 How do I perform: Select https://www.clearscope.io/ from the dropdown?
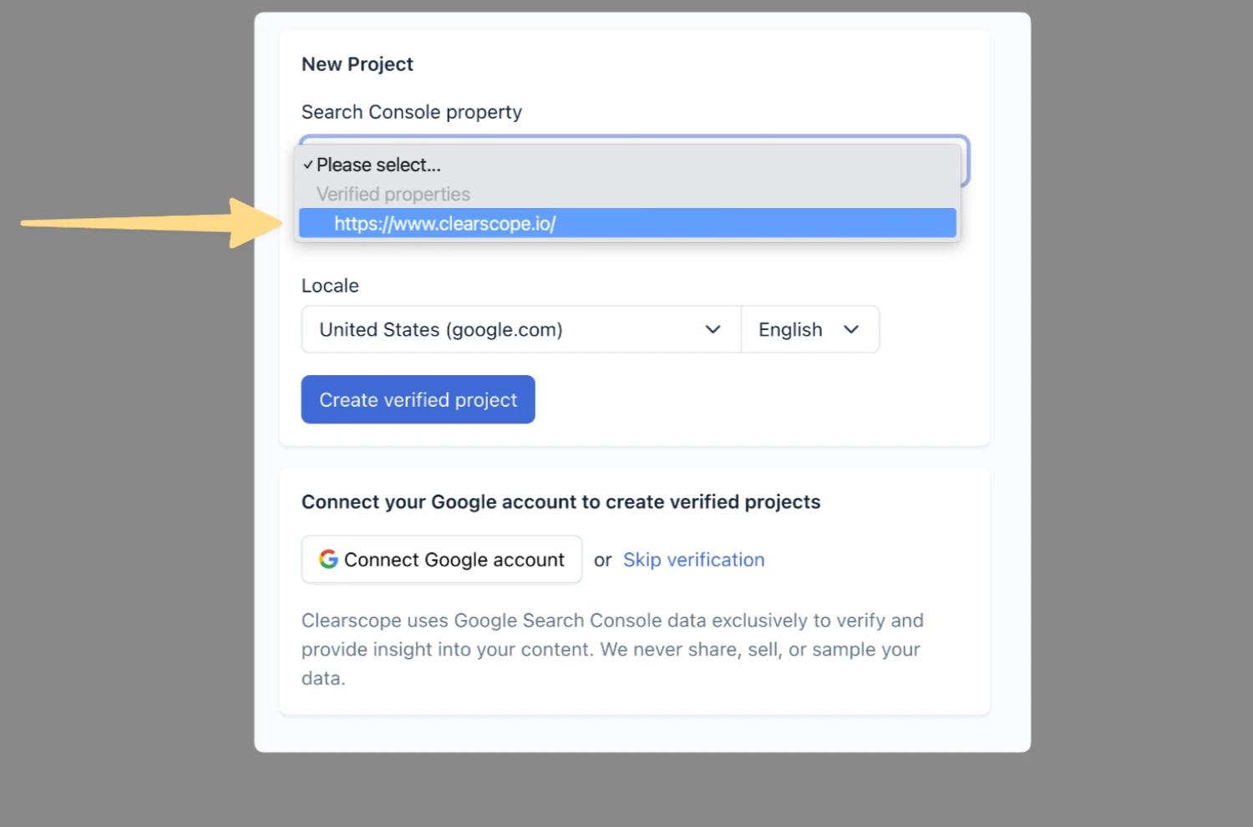(445, 223)
